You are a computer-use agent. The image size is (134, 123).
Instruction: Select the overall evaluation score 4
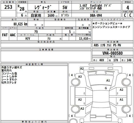[x=128, y=8]
